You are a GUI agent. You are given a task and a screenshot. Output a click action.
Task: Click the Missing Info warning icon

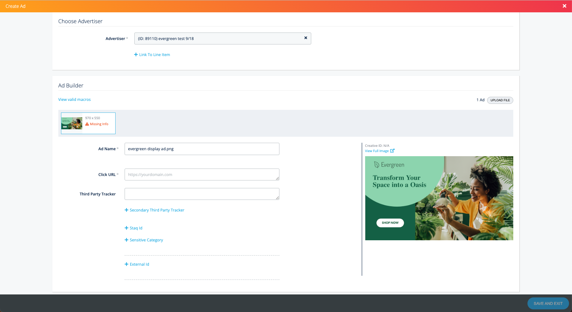coord(87,124)
